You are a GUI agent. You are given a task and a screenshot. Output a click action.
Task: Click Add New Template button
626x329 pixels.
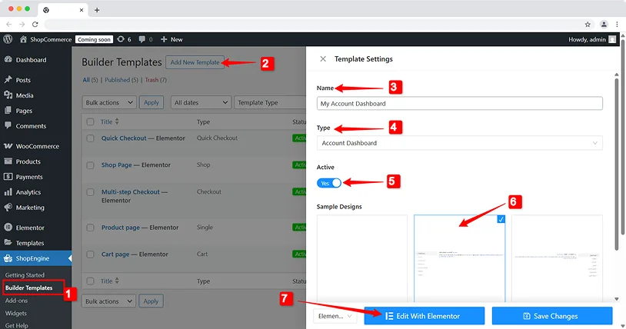pyautogui.click(x=195, y=62)
